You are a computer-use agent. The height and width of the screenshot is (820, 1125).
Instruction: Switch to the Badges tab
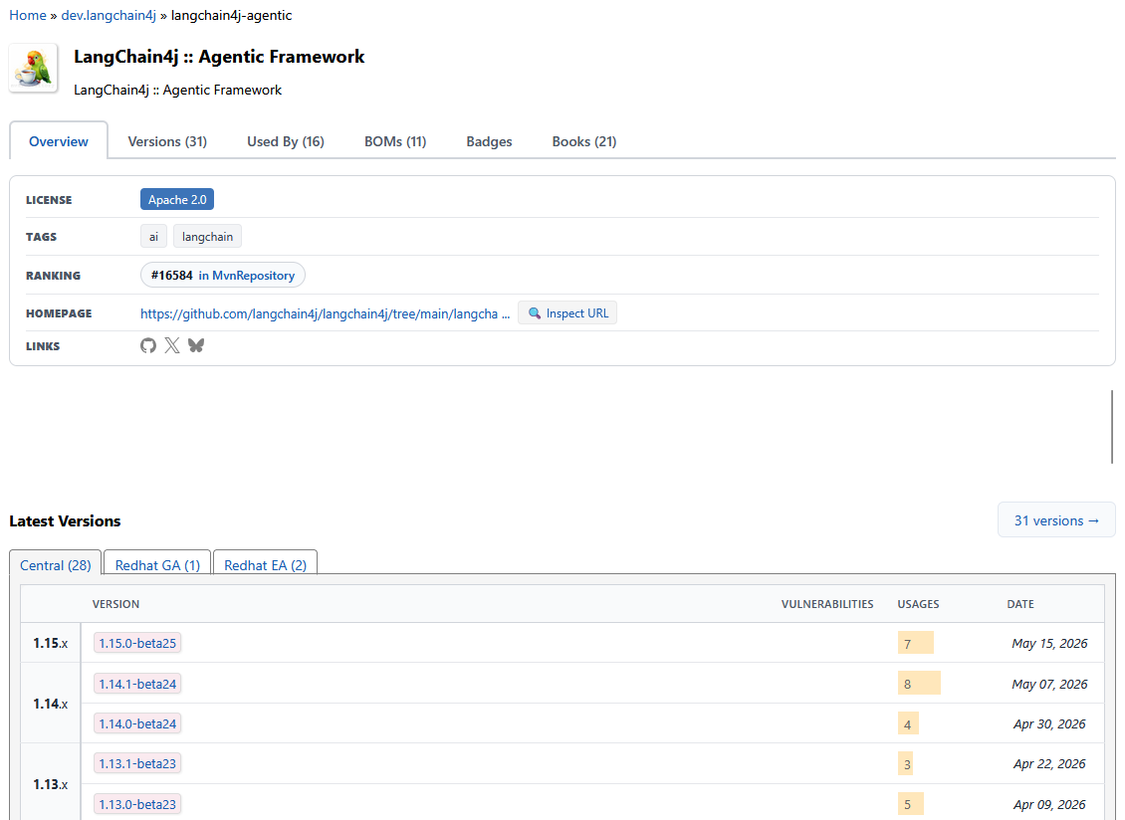pyautogui.click(x=489, y=141)
